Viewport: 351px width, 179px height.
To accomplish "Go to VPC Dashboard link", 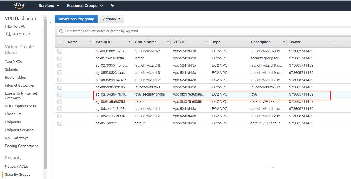I will click(21, 19).
